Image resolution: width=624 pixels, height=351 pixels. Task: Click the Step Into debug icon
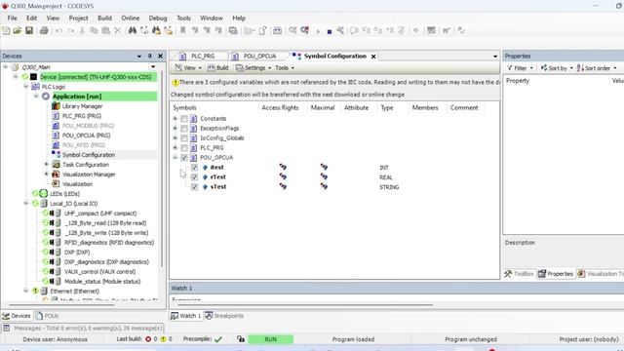coord(366,30)
